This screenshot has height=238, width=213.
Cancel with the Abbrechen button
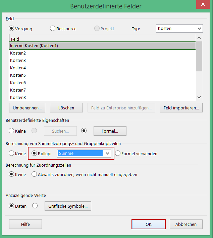point(186,224)
